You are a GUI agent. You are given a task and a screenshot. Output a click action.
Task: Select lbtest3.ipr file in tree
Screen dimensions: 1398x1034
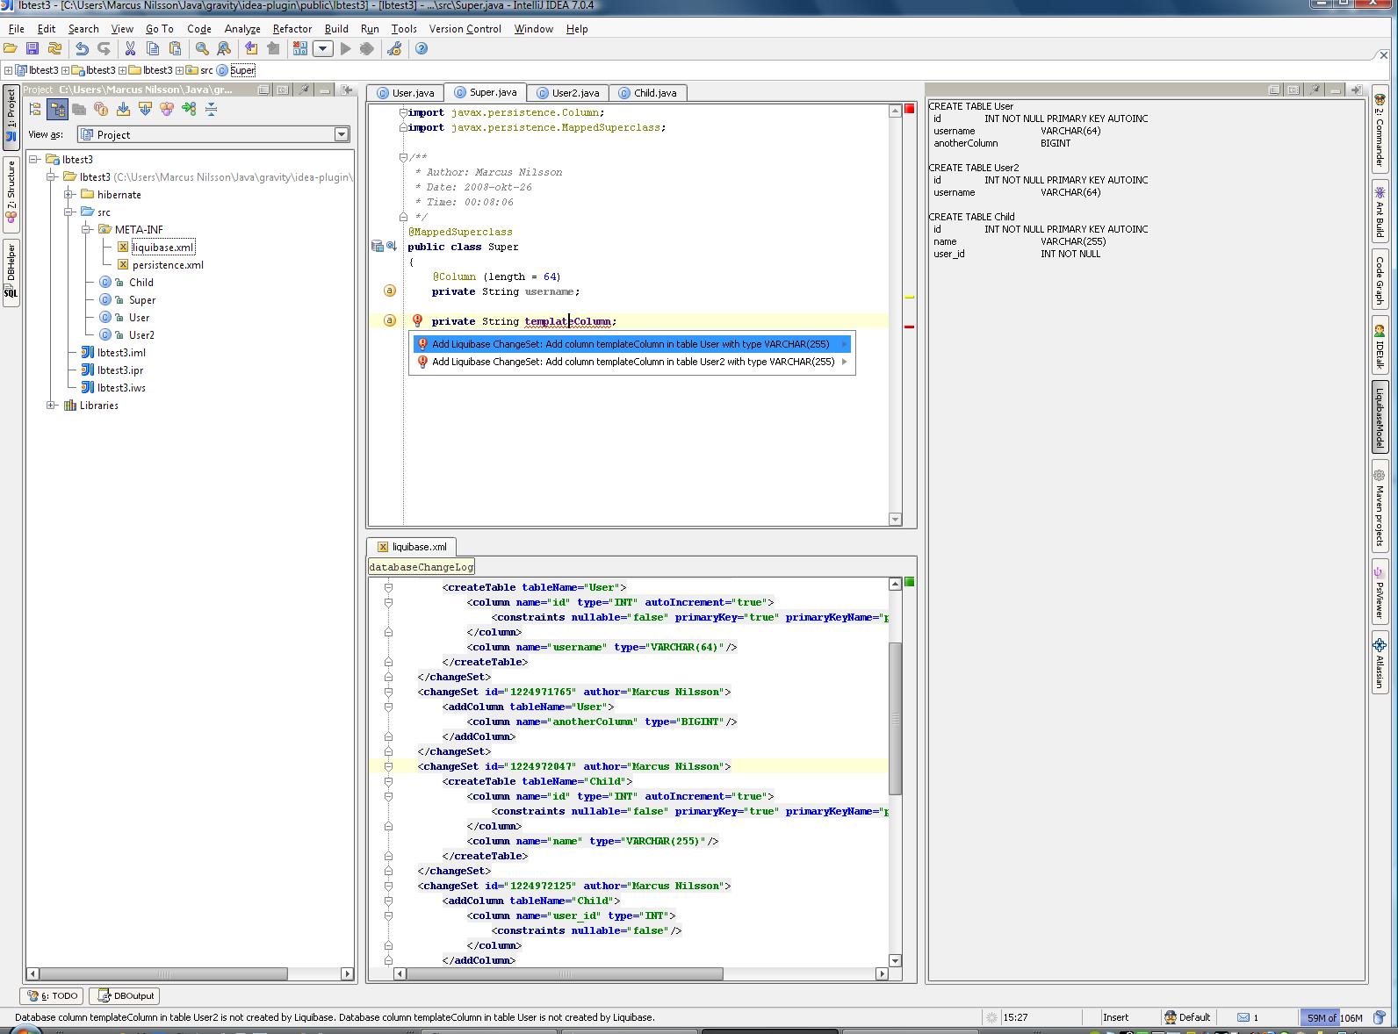[120, 370]
